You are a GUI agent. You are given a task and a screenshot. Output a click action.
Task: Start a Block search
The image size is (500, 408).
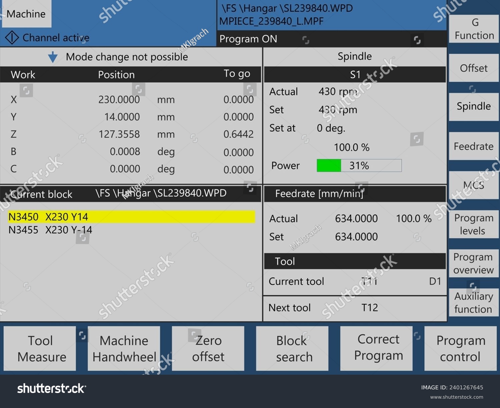(292, 348)
